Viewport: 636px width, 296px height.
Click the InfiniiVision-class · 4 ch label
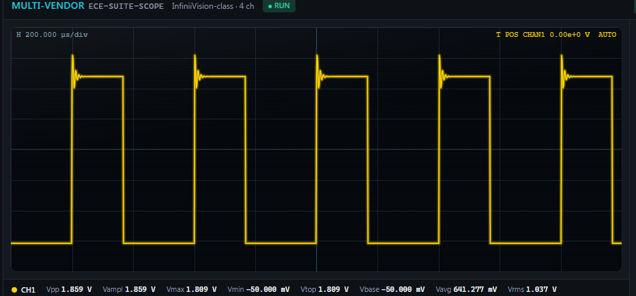213,7
